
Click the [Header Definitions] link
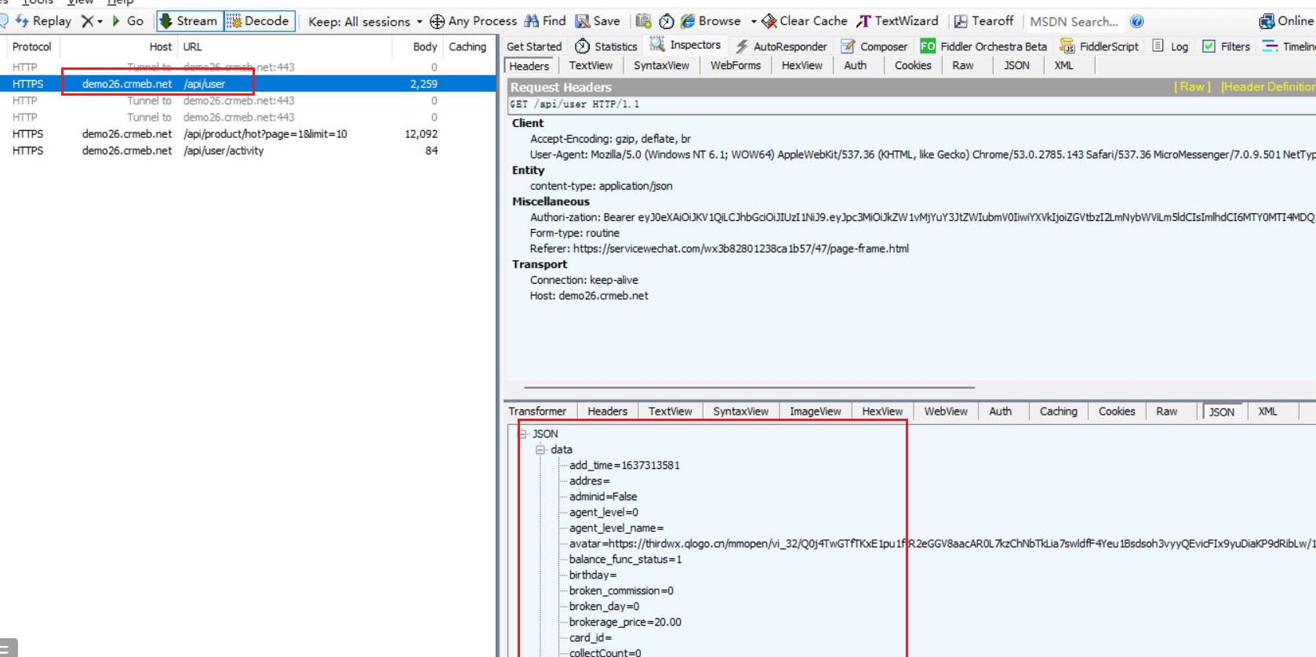coord(1268,87)
